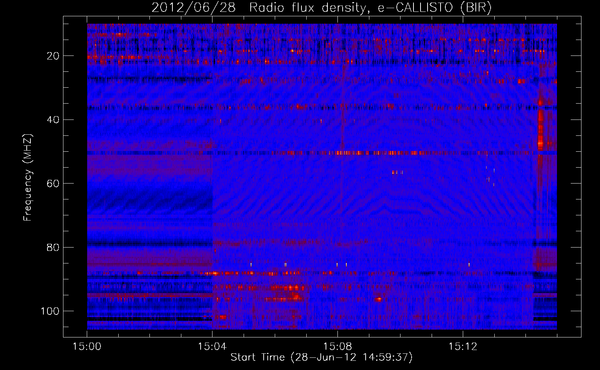The height and width of the screenshot is (370, 600).
Task: Click the 'Start Time (28-Jun-12 14:59:37)' label
Action: click(x=322, y=357)
